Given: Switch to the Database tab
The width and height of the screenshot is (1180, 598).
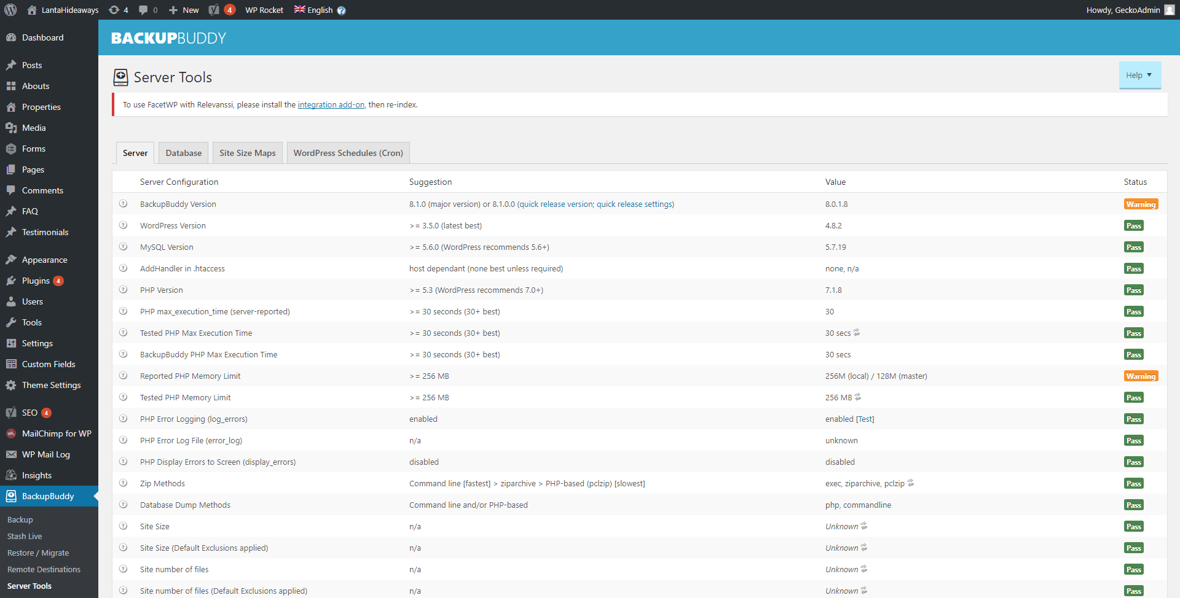Looking at the screenshot, I should tap(184, 153).
